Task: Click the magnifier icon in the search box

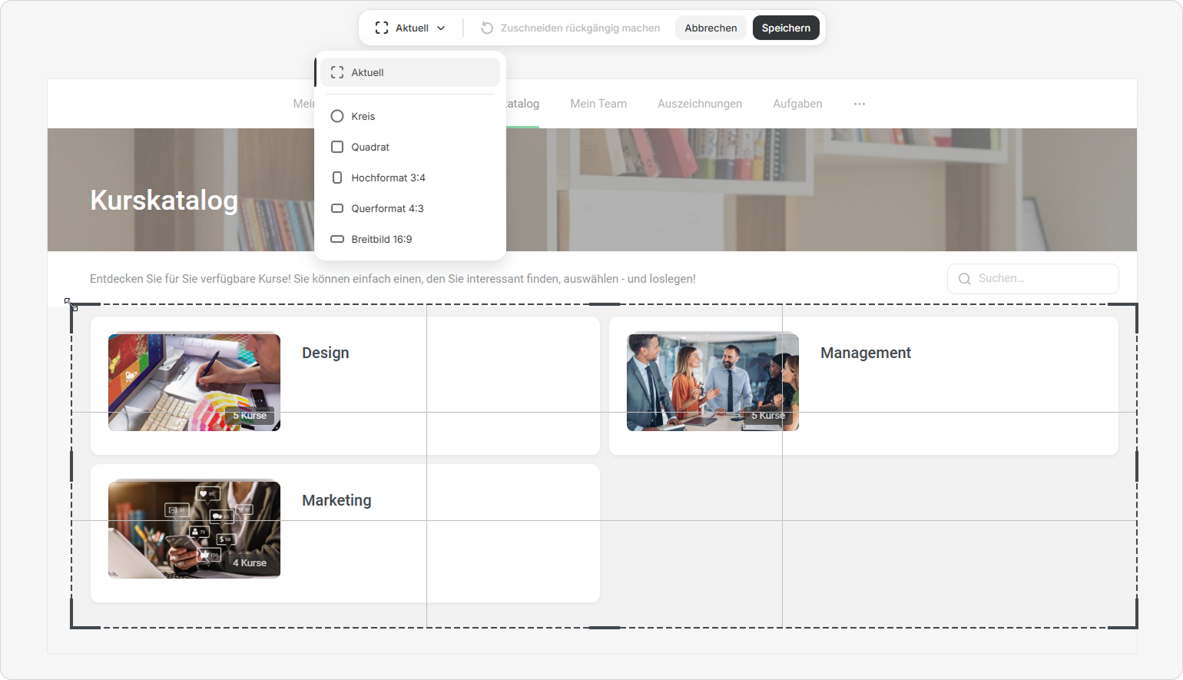Action: pyautogui.click(x=965, y=279)
